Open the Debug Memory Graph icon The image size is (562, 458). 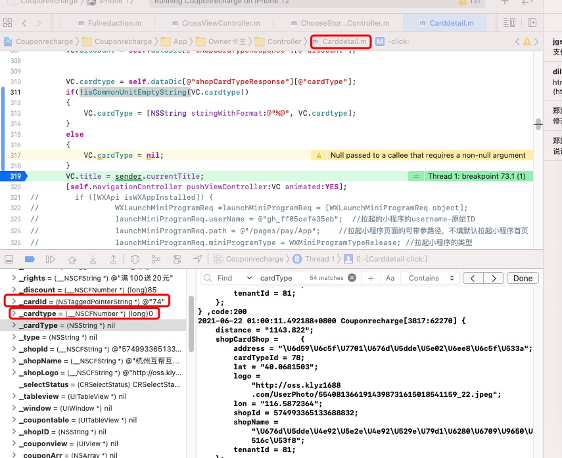click(x=156, y=259)
